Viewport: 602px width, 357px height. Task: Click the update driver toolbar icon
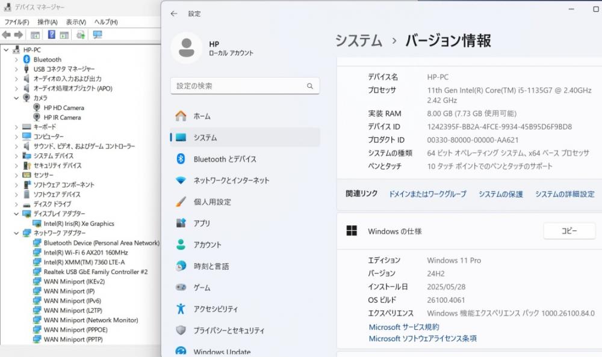pos(81,35)
